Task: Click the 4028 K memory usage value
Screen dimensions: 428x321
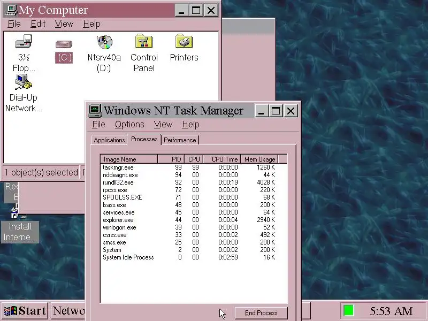Action: (x=266, y=182)
